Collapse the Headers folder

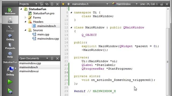tap(25, 22)
